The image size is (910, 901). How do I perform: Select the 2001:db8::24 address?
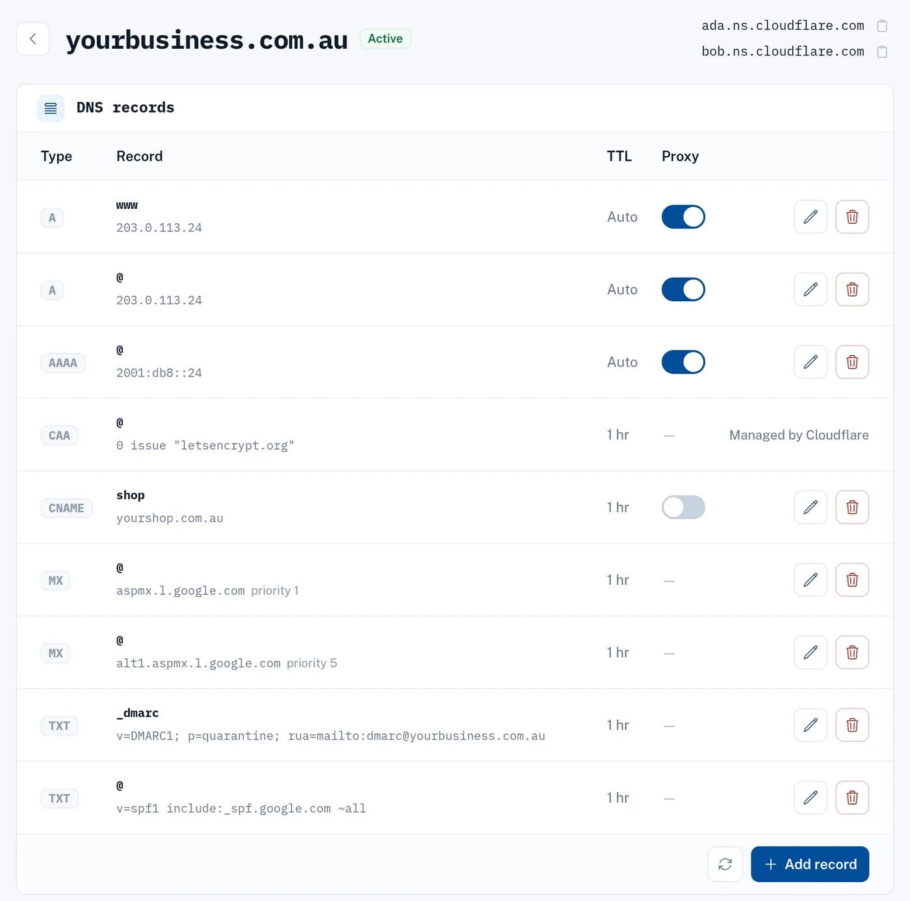(159, 373)
